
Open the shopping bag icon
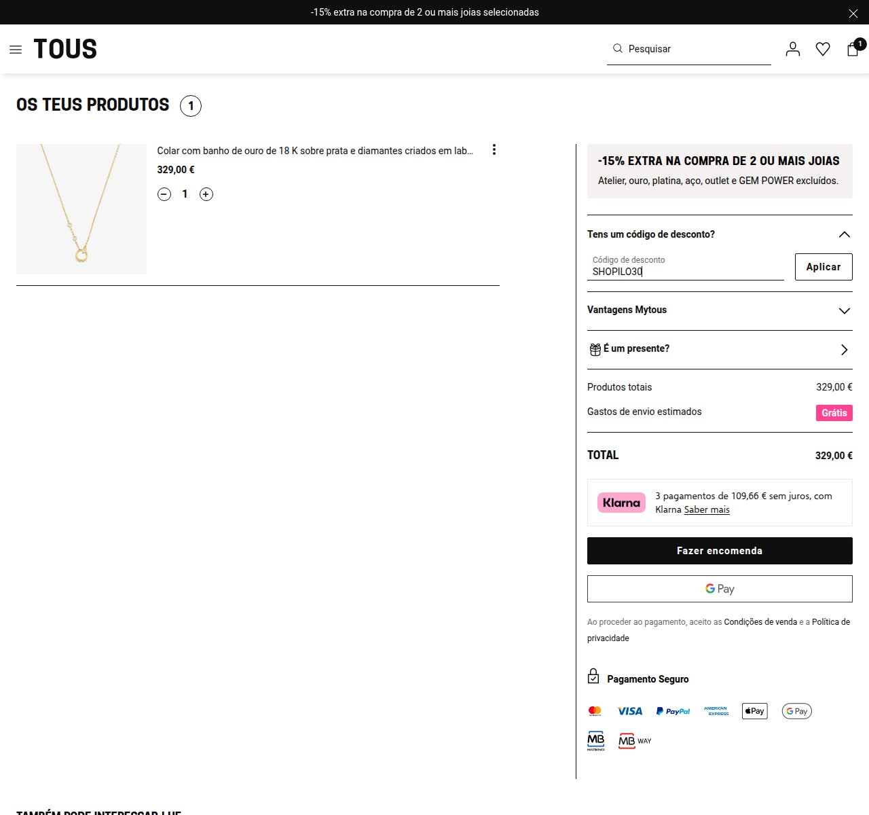[853, 49]
